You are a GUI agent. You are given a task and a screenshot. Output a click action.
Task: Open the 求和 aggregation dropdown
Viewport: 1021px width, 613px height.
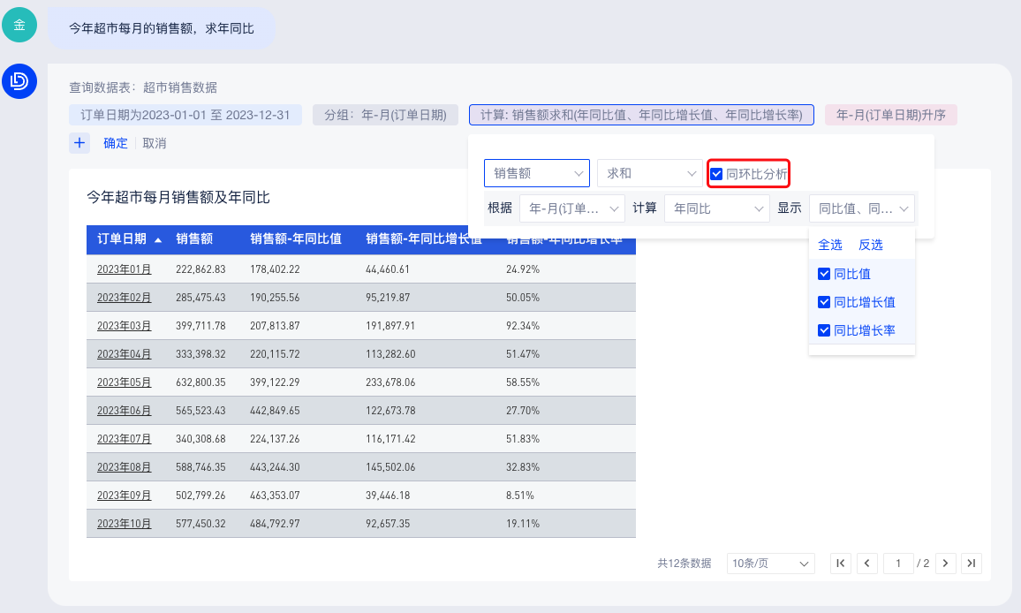649,174
